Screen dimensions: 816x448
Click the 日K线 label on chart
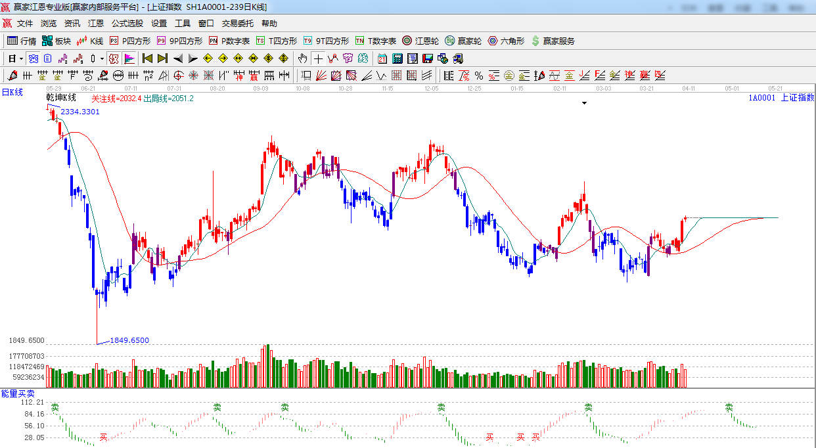(x=12, y=93)
